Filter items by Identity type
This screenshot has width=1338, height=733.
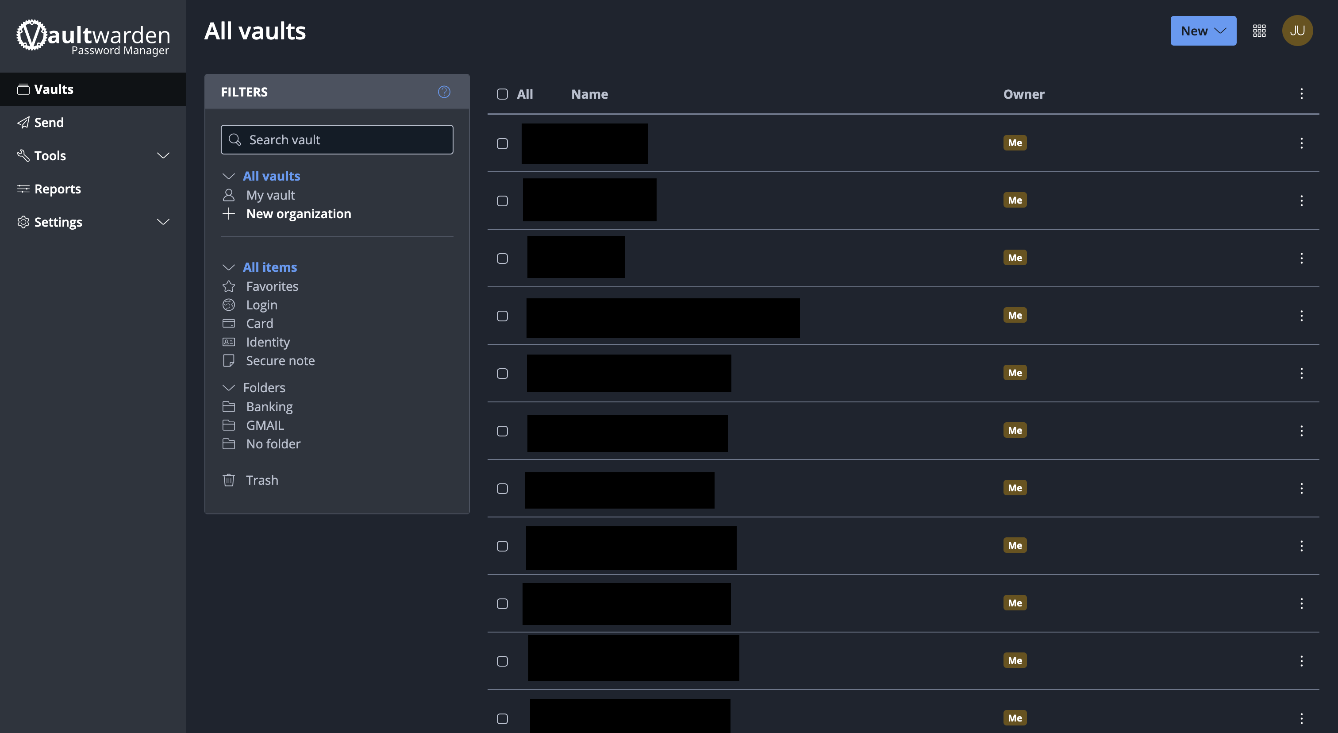tap(268, 342)
